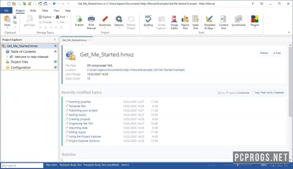This screenshot has width=293, height=169.
Task: Click the Cut scissors icon
Action: [x=15, y=17]
